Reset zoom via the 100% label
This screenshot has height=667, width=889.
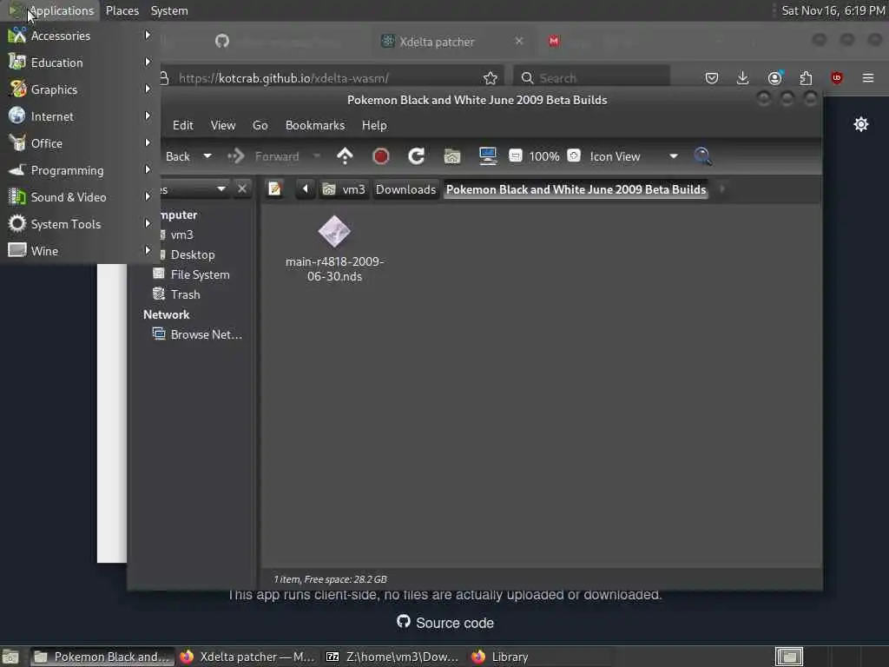point(544,156)
